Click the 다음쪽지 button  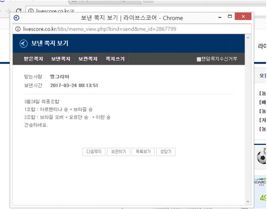94,152
